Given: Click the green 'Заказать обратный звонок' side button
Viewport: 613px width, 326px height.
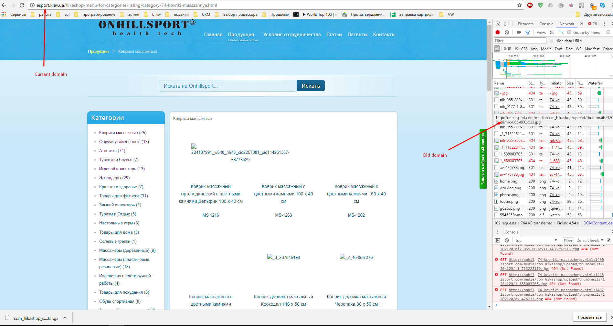Looking at the screenshot, I should click(483, 159).
